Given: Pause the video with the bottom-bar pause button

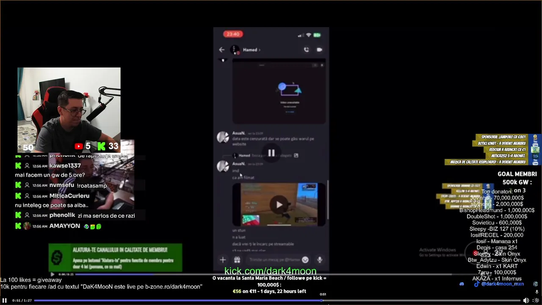Looking at the screenshot, I should (x=5, y=300).
